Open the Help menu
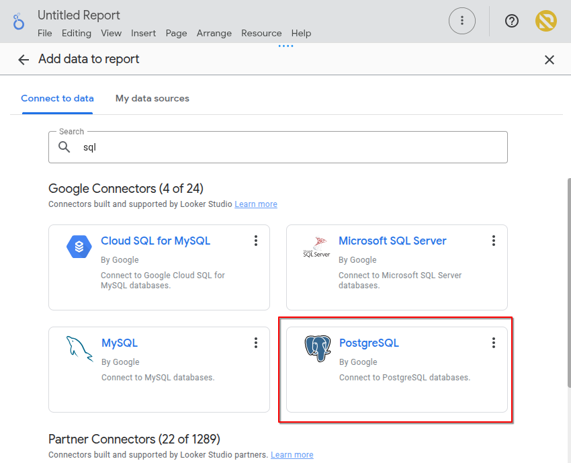This screenshot has width=571, height=463. [301, 33]
